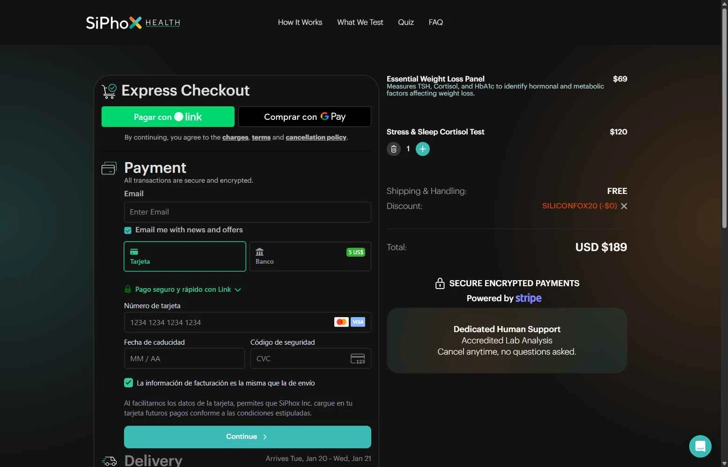The height and width of the screenshot is (467, 728).
Task: Click the Arrives Tue, Jan 20 delivery estimate
Action: coord(318,458)
